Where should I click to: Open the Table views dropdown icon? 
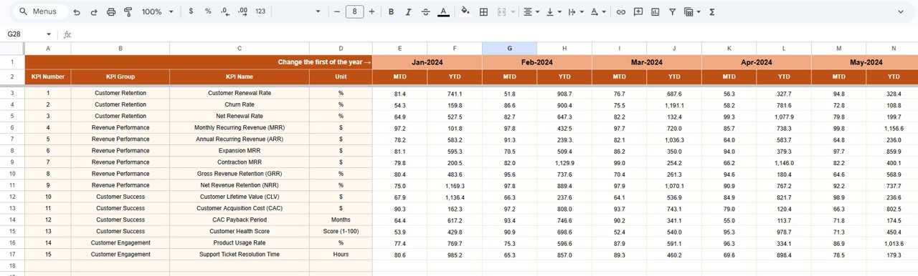pyautogui.click(x=692, y=11)
